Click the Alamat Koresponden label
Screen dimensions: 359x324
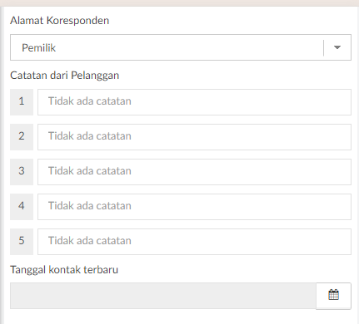(59, 21)
